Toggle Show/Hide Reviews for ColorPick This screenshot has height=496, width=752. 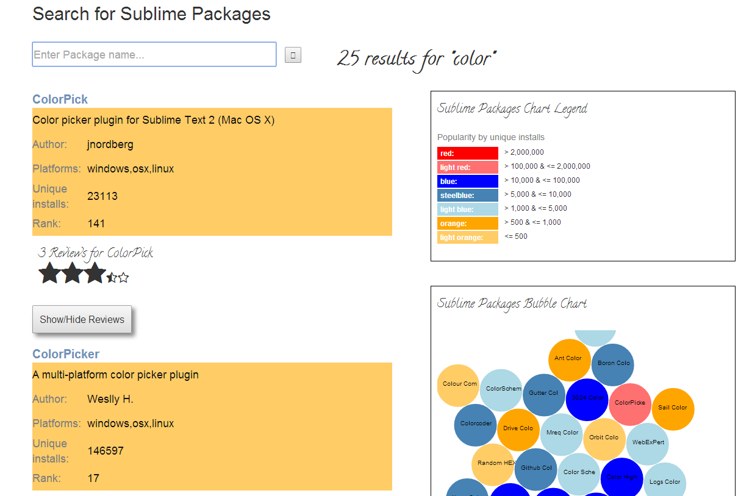(x=82, y=319)
